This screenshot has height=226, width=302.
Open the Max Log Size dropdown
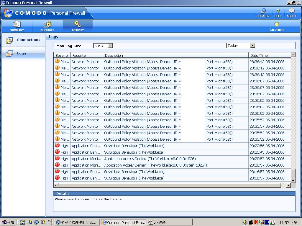click(x=110, y=46)
